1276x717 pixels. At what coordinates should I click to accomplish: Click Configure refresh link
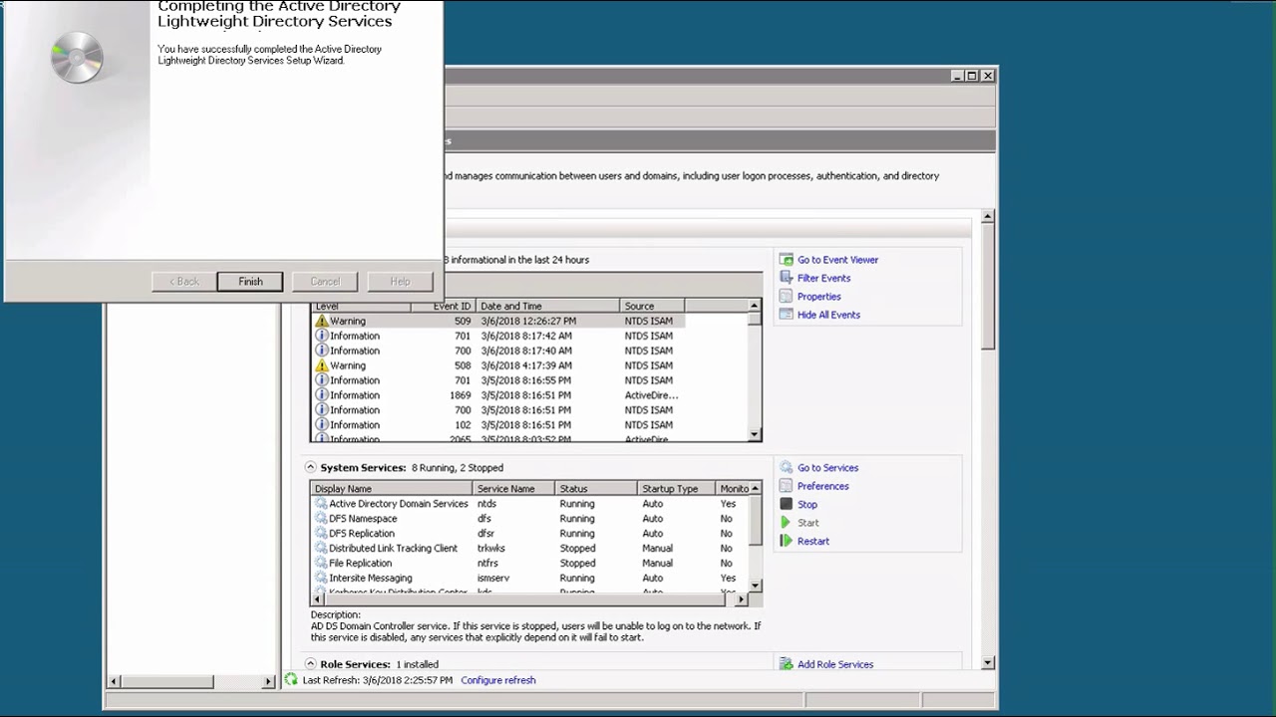click(x=497, y=680)
